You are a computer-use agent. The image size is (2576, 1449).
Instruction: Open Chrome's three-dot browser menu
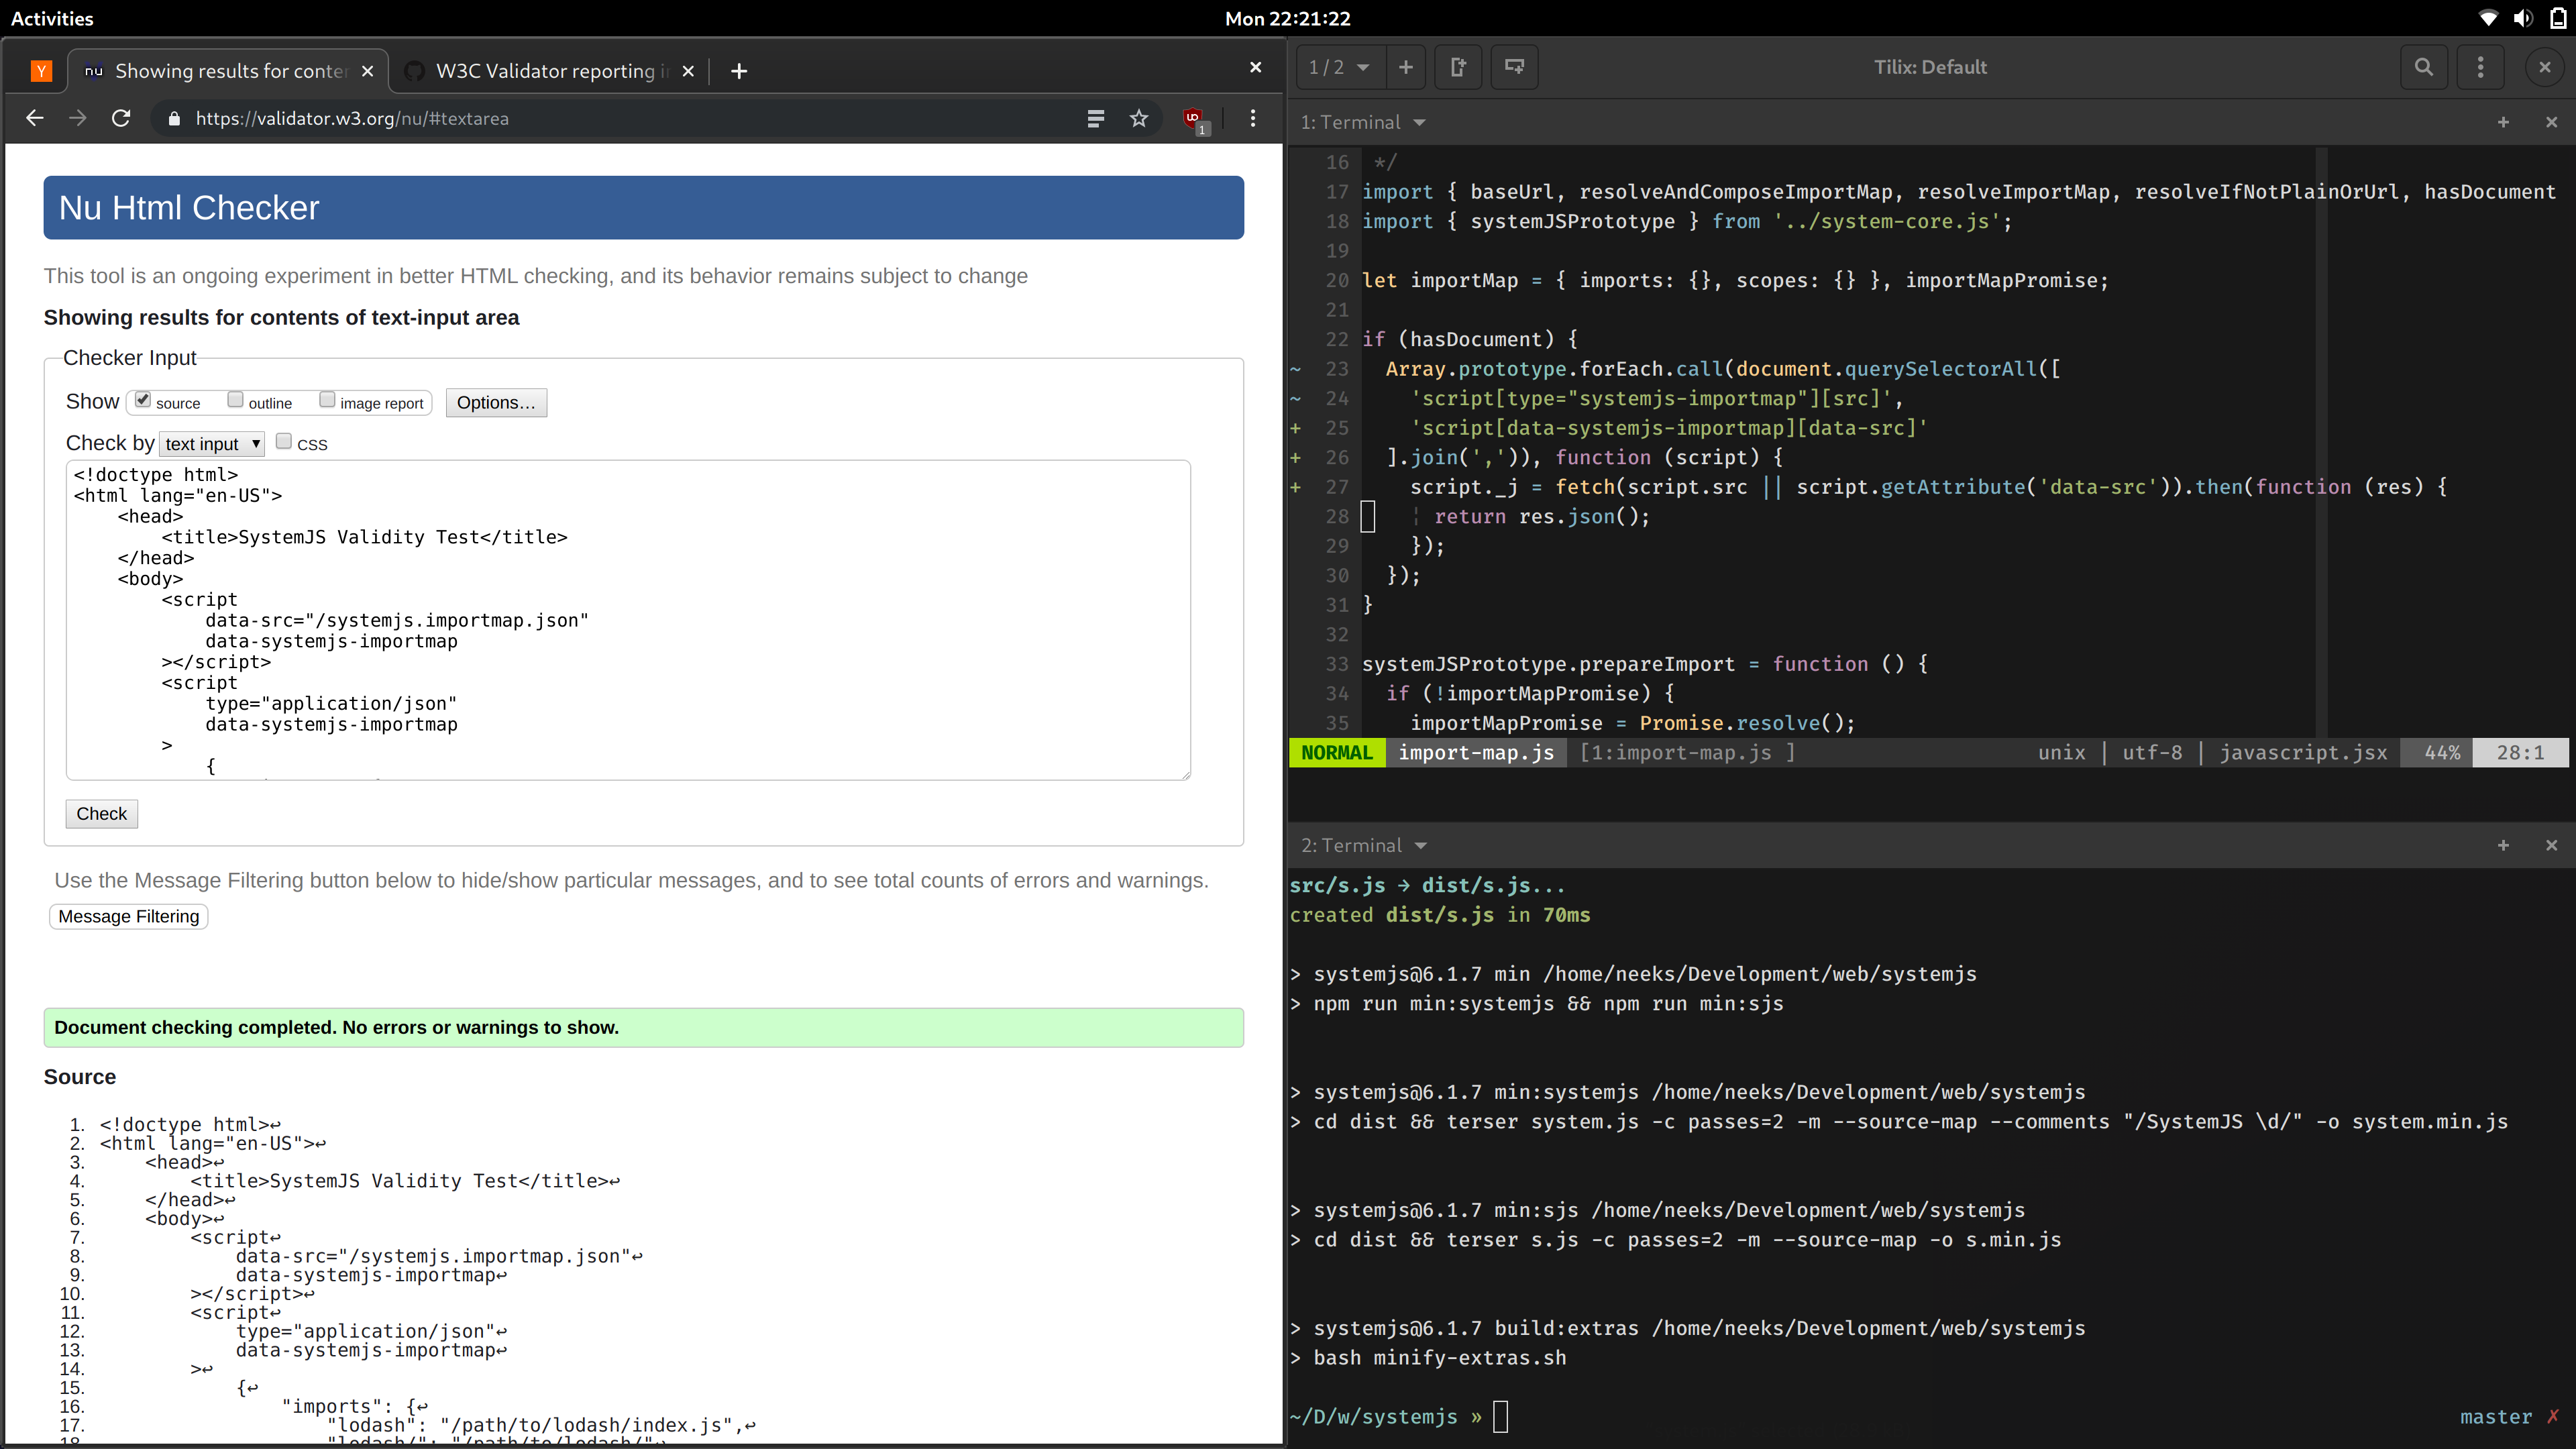pos(1252,118)
